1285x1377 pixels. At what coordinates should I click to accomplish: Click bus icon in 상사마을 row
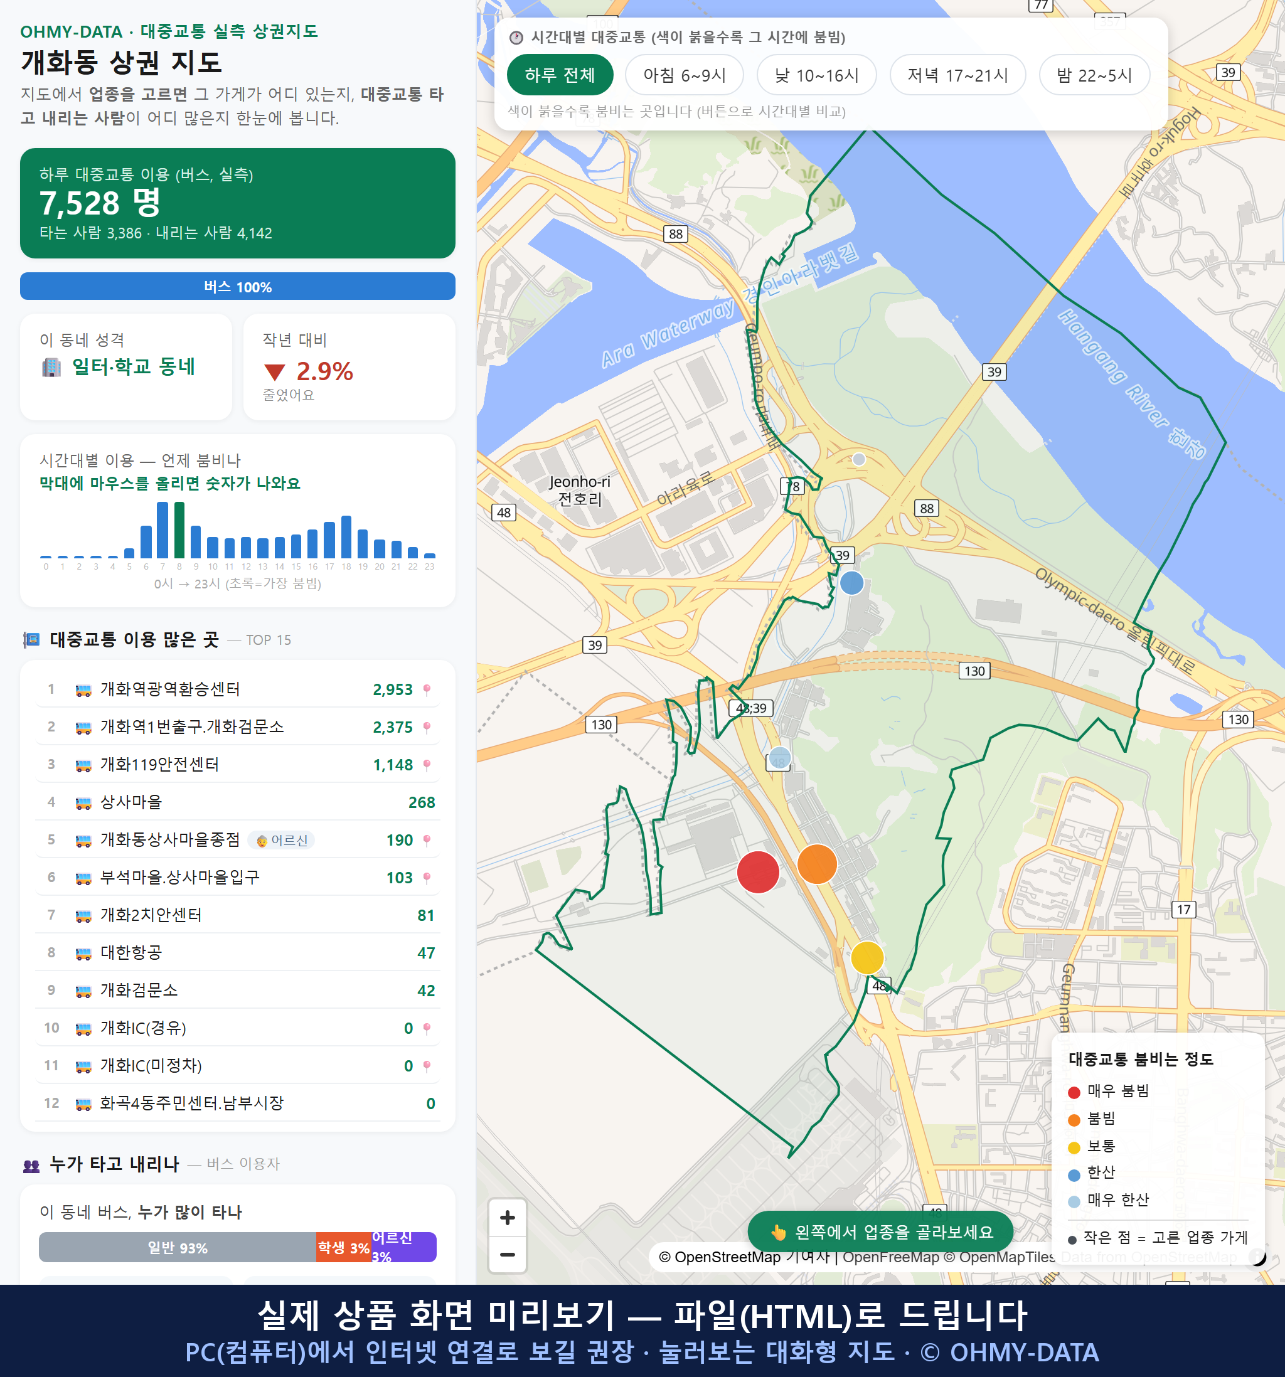pos(83,804)
